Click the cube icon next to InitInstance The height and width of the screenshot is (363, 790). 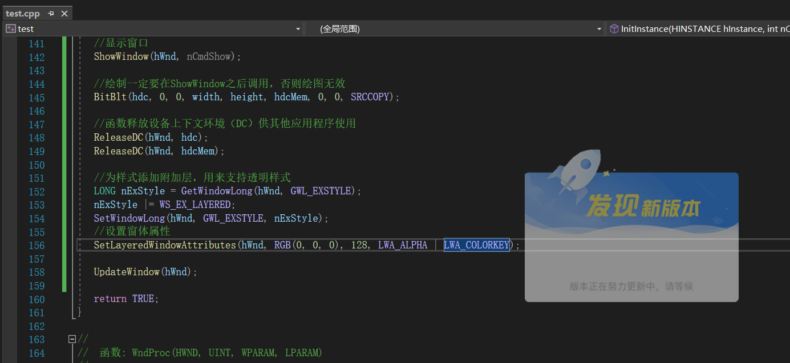coord(614,28)
